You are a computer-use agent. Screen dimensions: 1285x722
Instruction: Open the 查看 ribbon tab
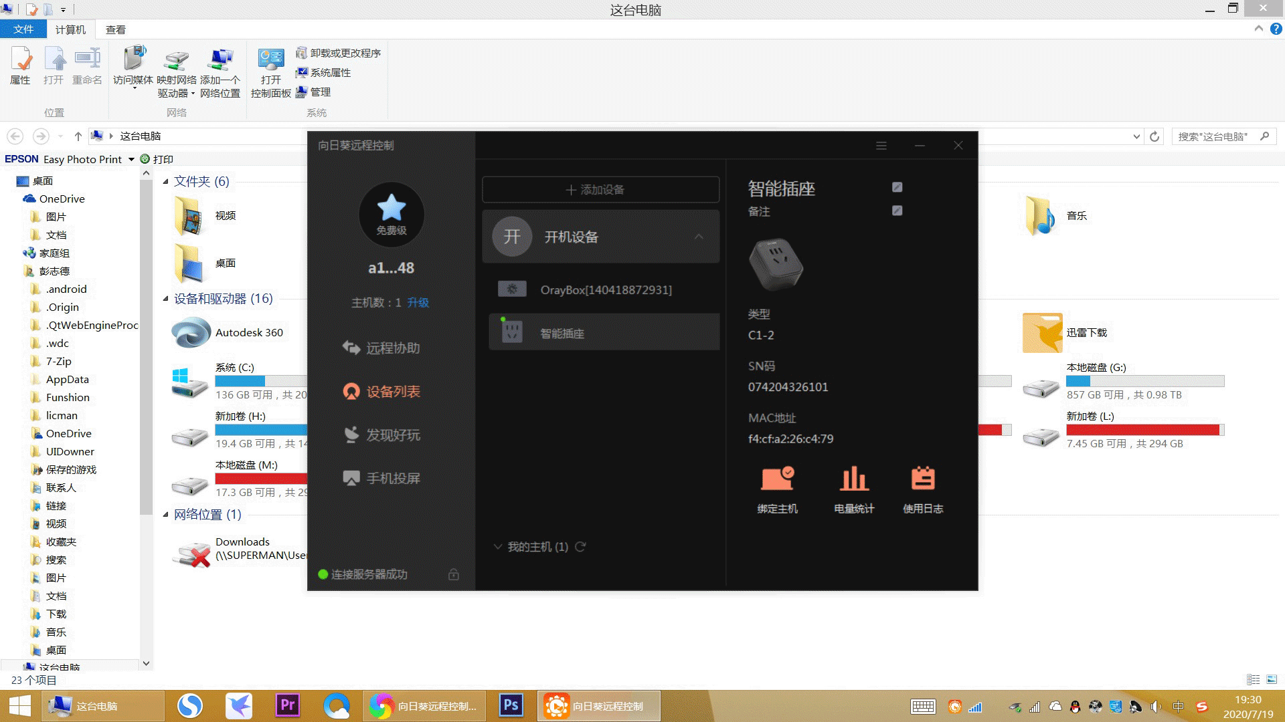[x=115, y=29]
